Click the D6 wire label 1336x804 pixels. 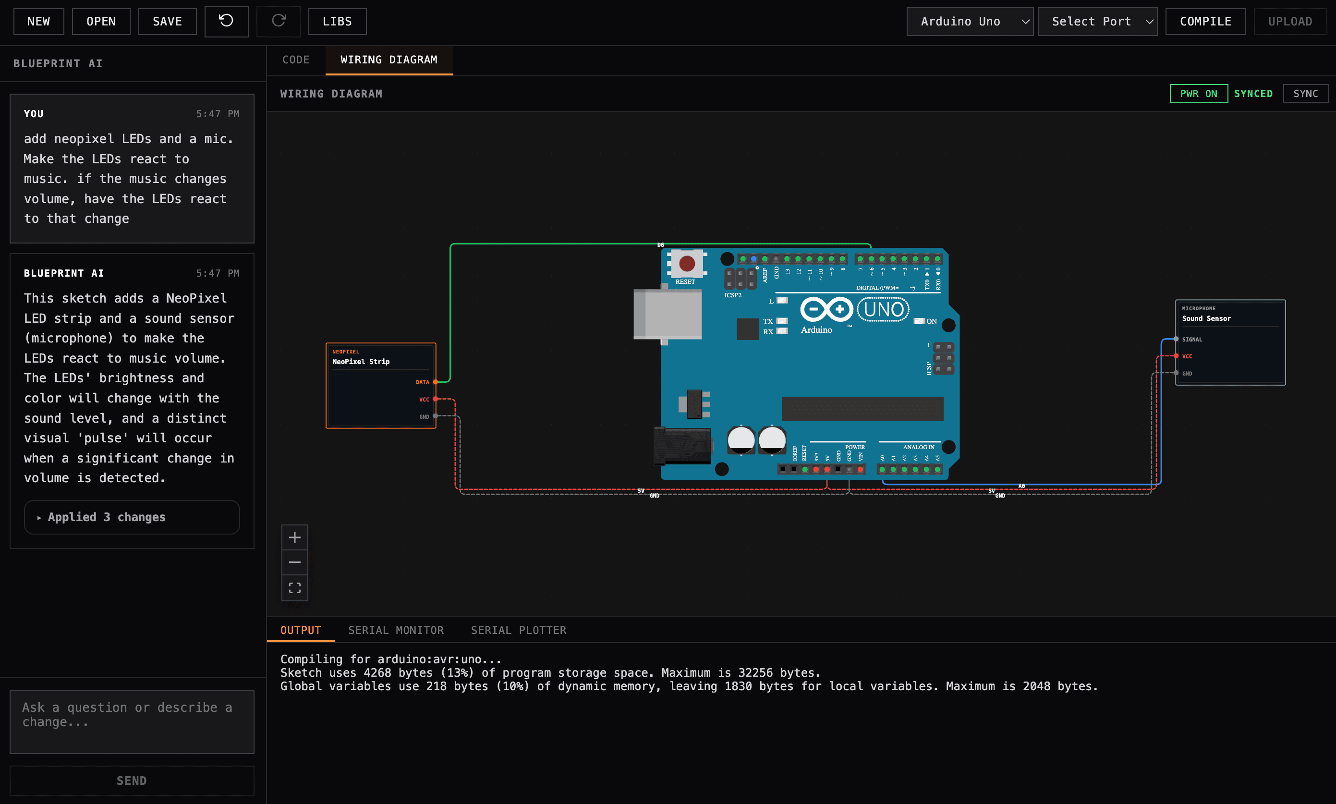click(x=660, y=245)
